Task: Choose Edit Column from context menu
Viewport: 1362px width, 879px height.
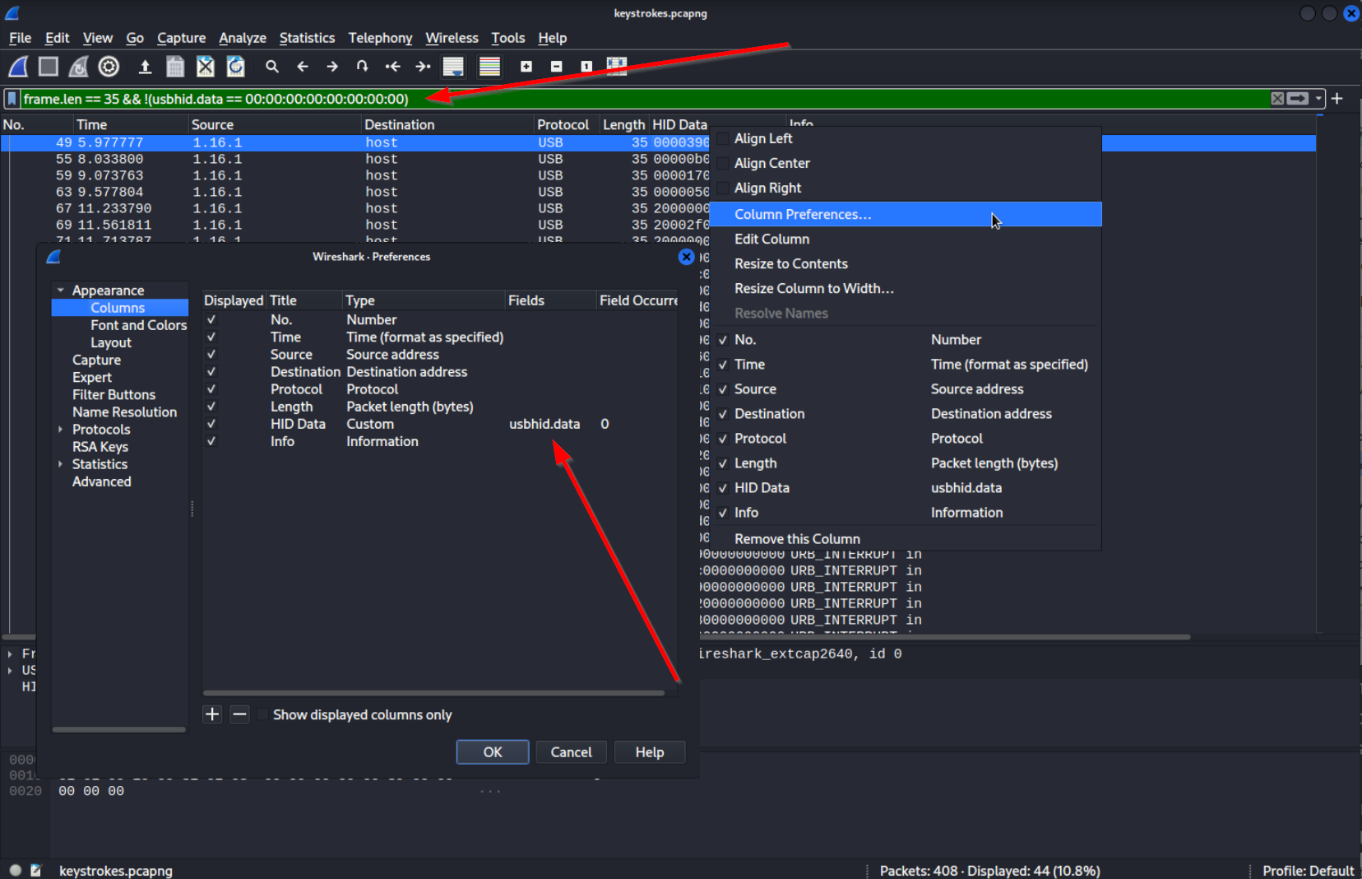Action: pos(905,239)
